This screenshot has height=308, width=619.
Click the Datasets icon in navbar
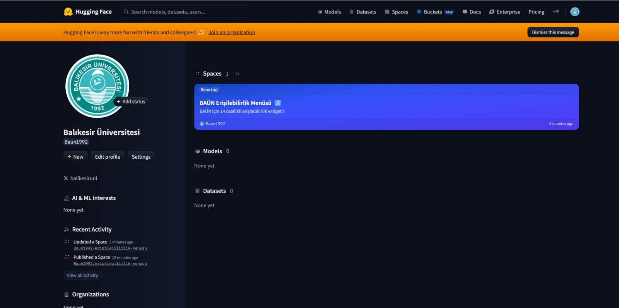click(x=352, y=12)
